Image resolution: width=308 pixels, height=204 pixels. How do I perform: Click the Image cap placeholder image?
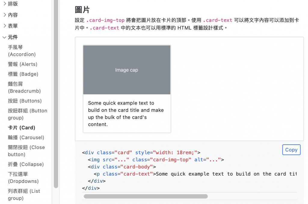(127, 70)
